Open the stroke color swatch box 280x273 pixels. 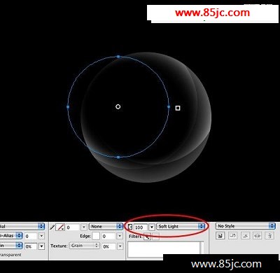click(x=60, y=227)
